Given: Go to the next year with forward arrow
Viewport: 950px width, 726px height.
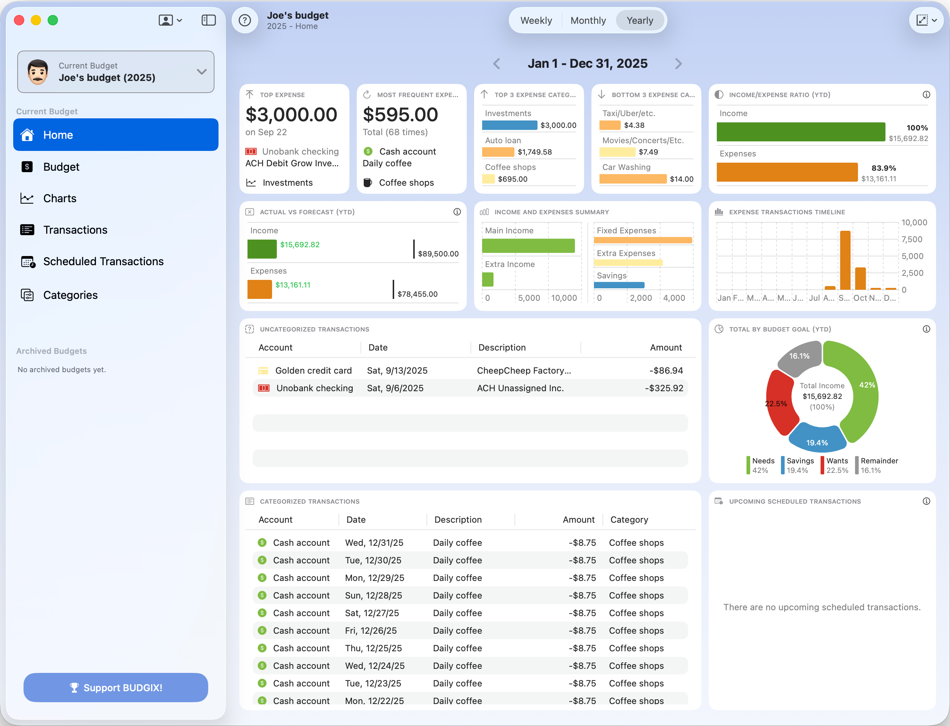Looking at the screenshot, I should pyautogui.click(x=678, y=63).
